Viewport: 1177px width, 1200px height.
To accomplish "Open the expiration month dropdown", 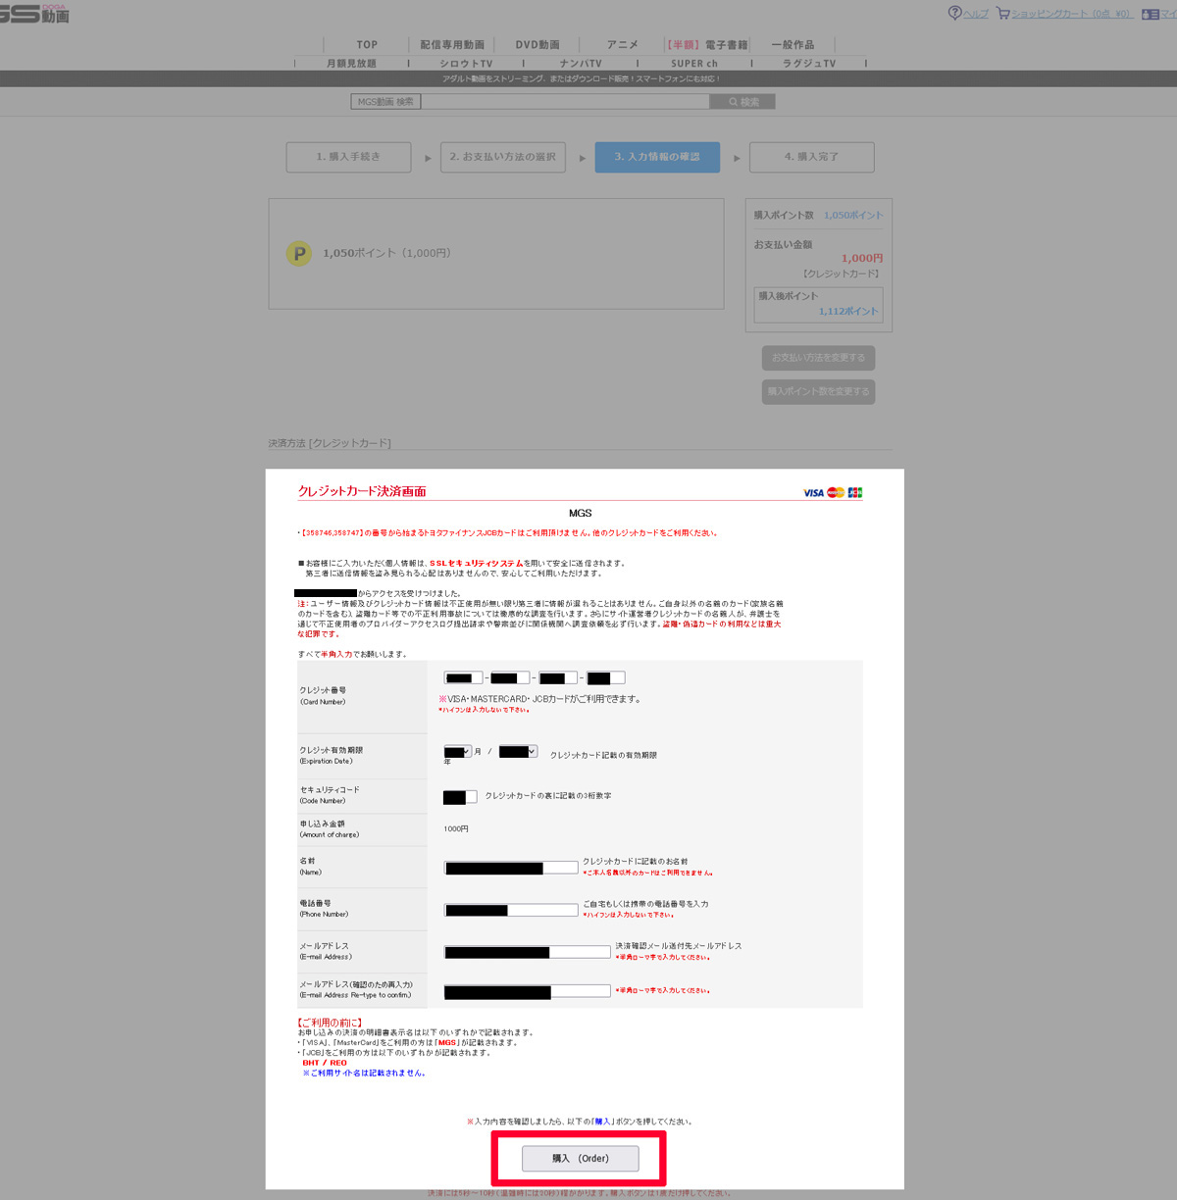I will coord(457,752).
